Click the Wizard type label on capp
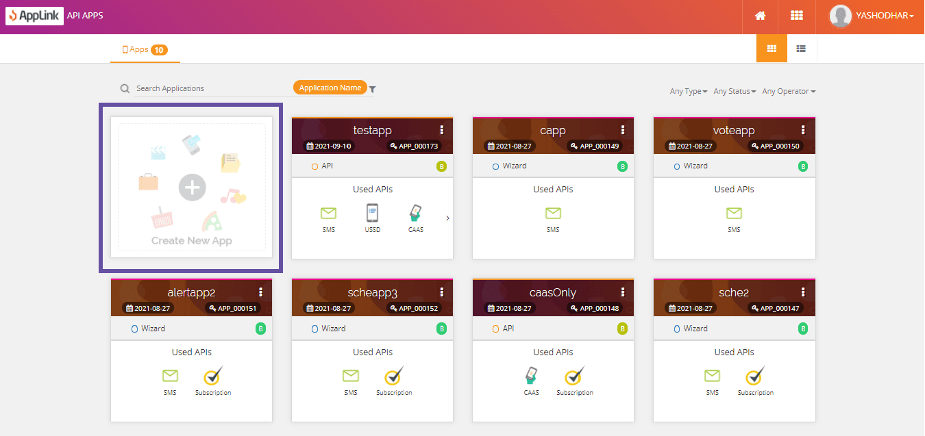The height and width of the screenshot is (436, 925). 515,166
